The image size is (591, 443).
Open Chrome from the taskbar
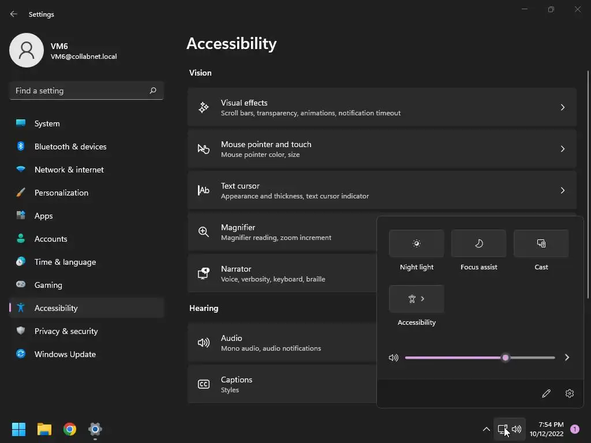click(70, 429)
